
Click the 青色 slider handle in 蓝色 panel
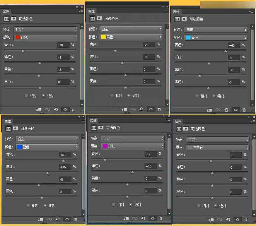[x=64, y=161]
